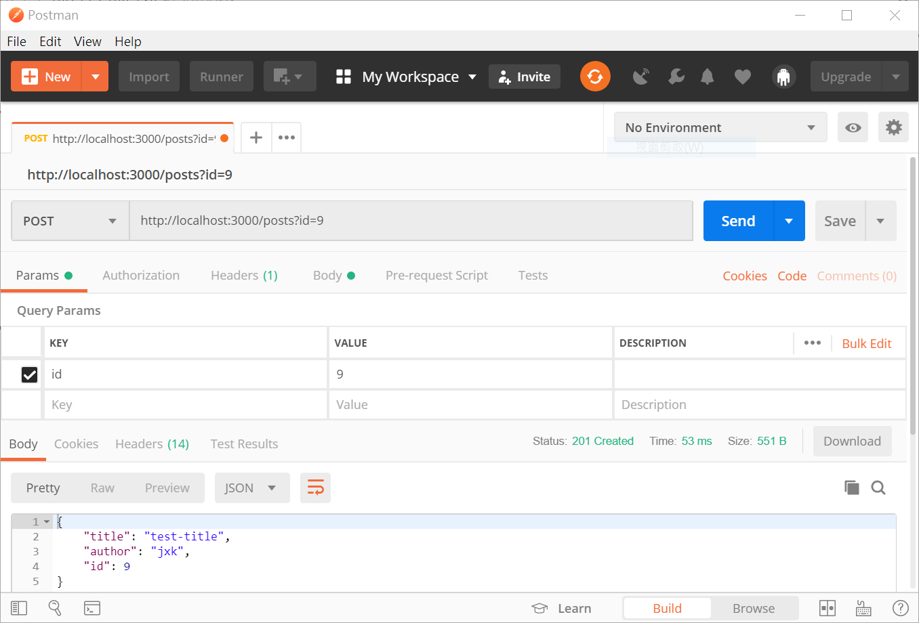Open help question mark icon

(x=901, y=608)
